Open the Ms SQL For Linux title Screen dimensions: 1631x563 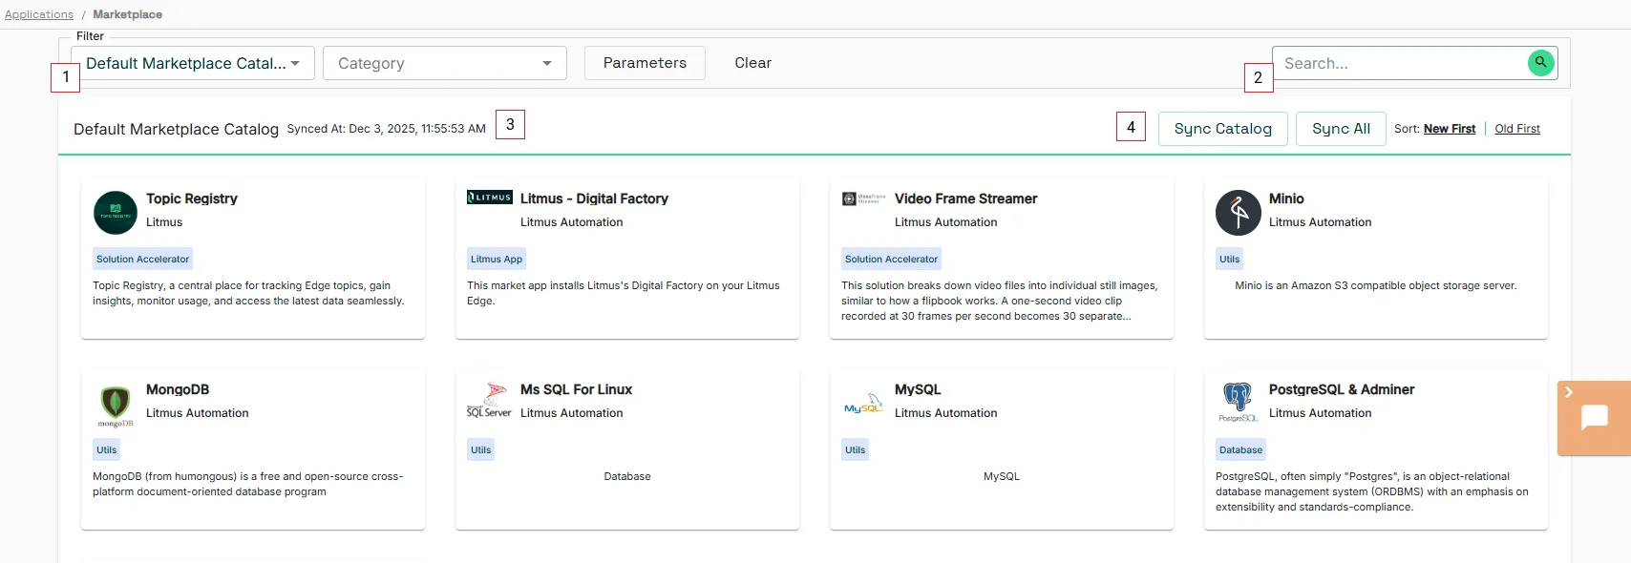point(576,389)
